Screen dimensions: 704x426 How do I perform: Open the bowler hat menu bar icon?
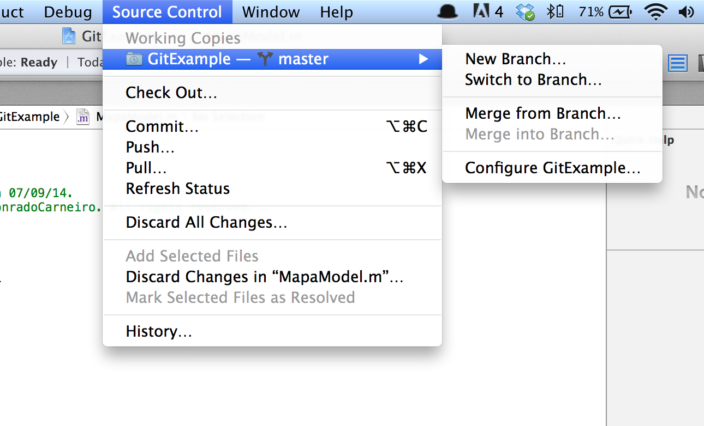point(448,12)
